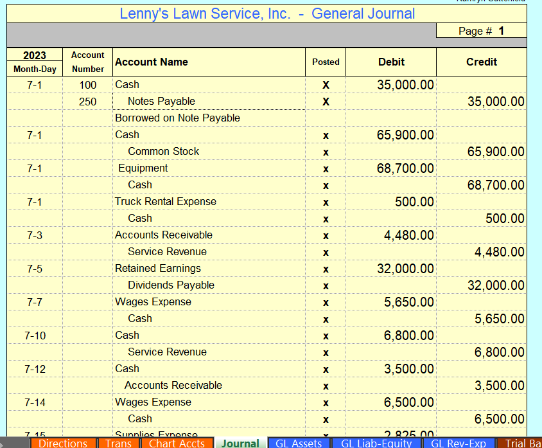Toggle the Posted mark on the first Cash debit

(x=326, y=84)
